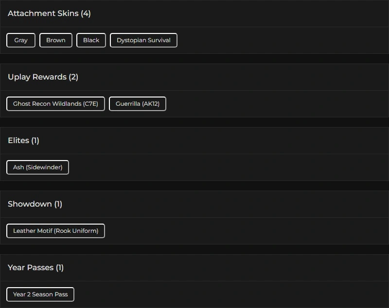Select the Dystopian Survival skin tag
This screenshot has width=389, height=308.
[x=143, y=40]
